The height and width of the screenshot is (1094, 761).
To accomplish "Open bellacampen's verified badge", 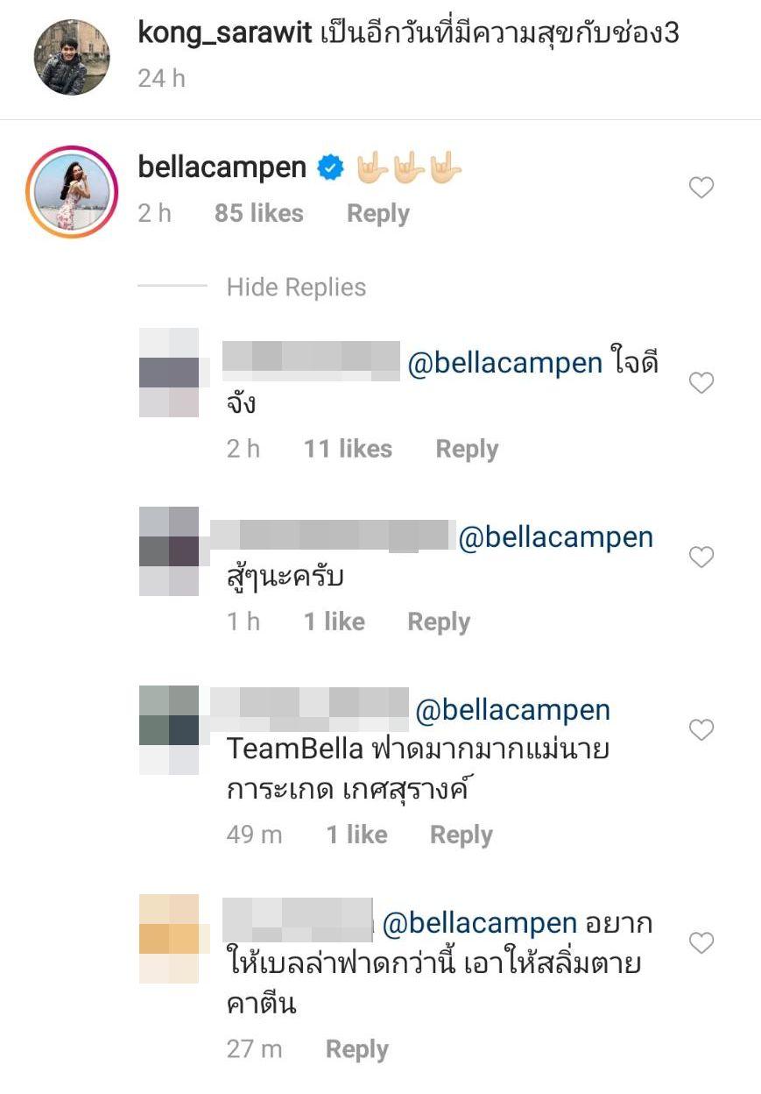I will tap(330, 167).
